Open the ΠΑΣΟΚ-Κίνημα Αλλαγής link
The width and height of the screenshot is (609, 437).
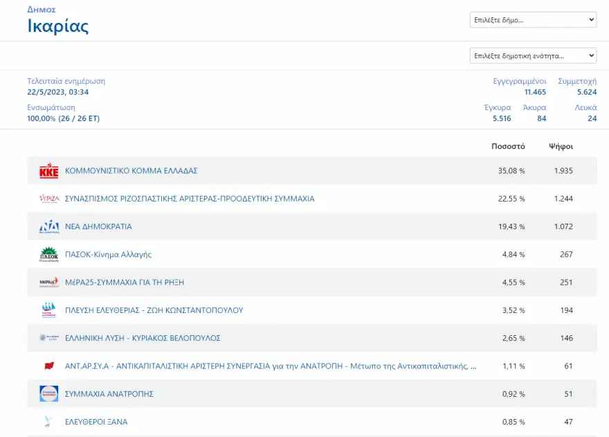point(108,255)
